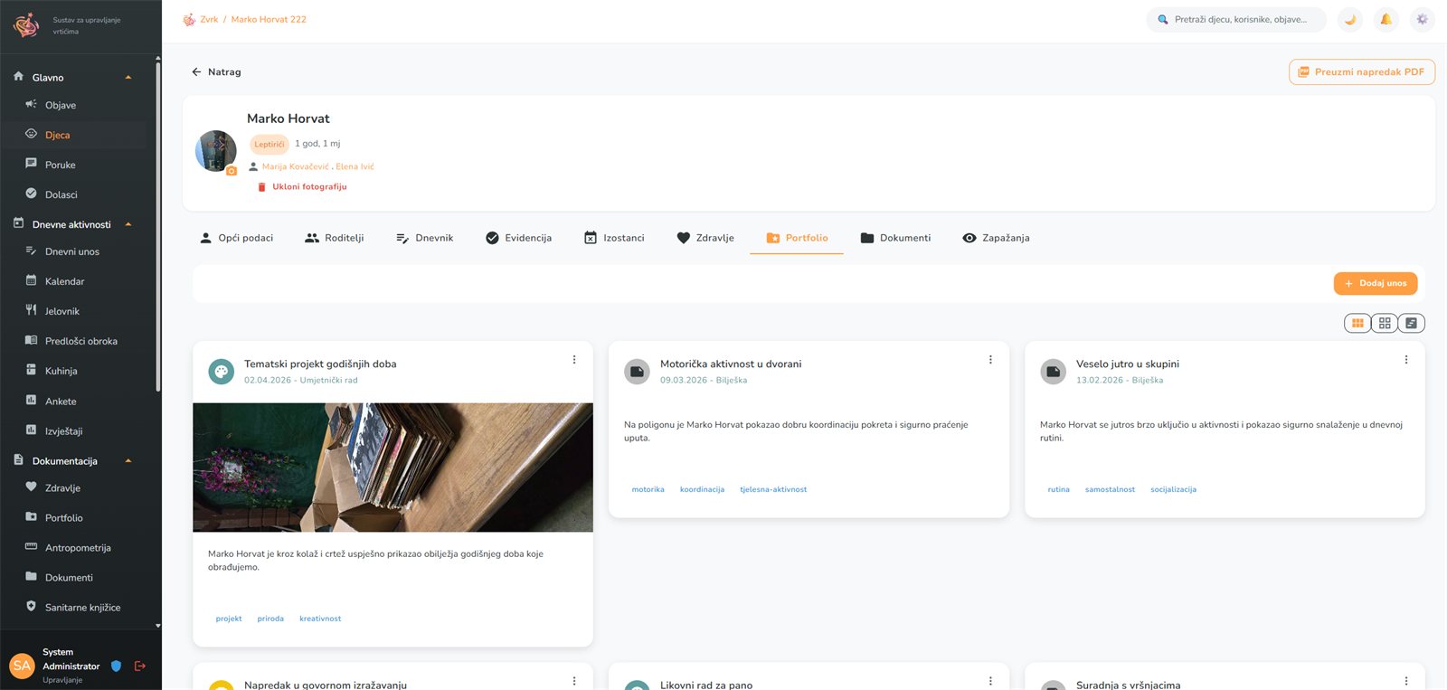Toggle dark mode moon icon

pyautogui.click(x=1350, y=19)
